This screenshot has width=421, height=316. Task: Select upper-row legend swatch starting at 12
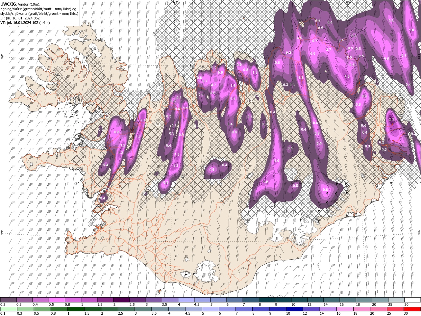(x=315, y=300)
